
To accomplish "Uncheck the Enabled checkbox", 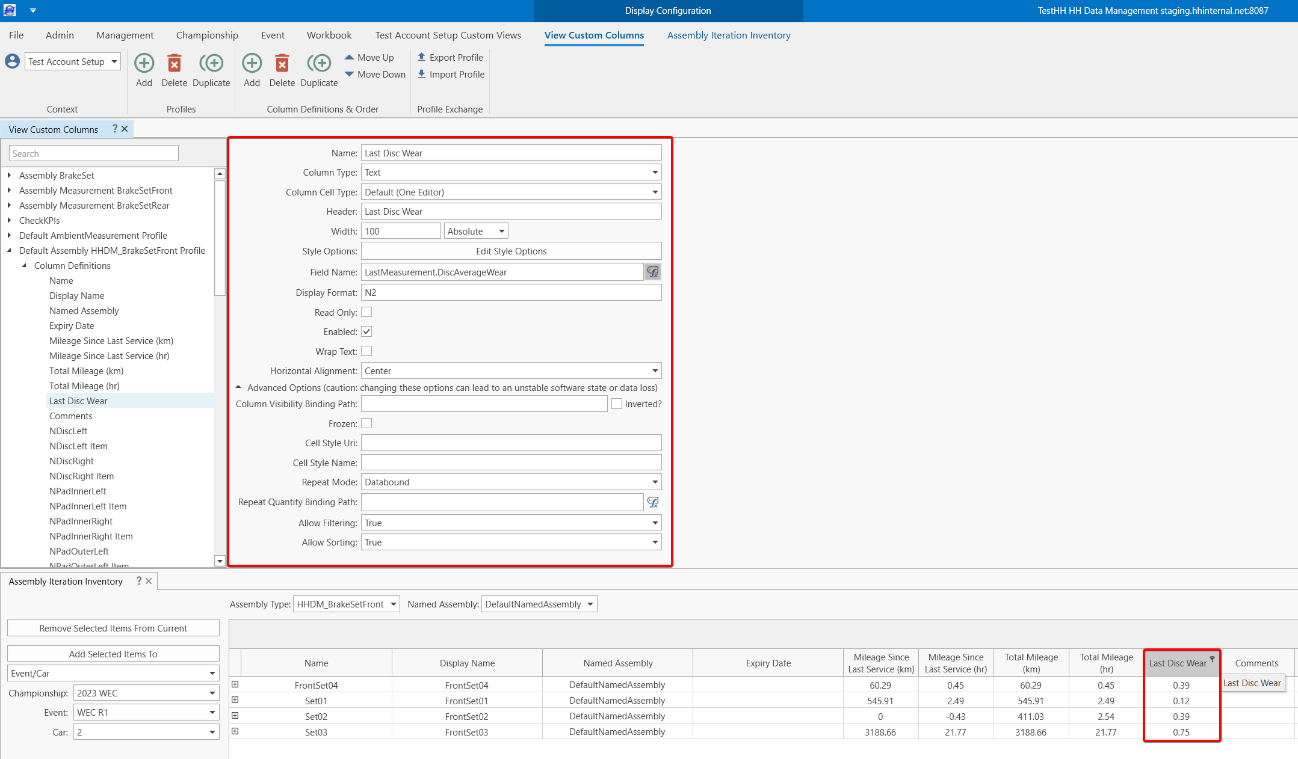I will click(x=366, y=331).
